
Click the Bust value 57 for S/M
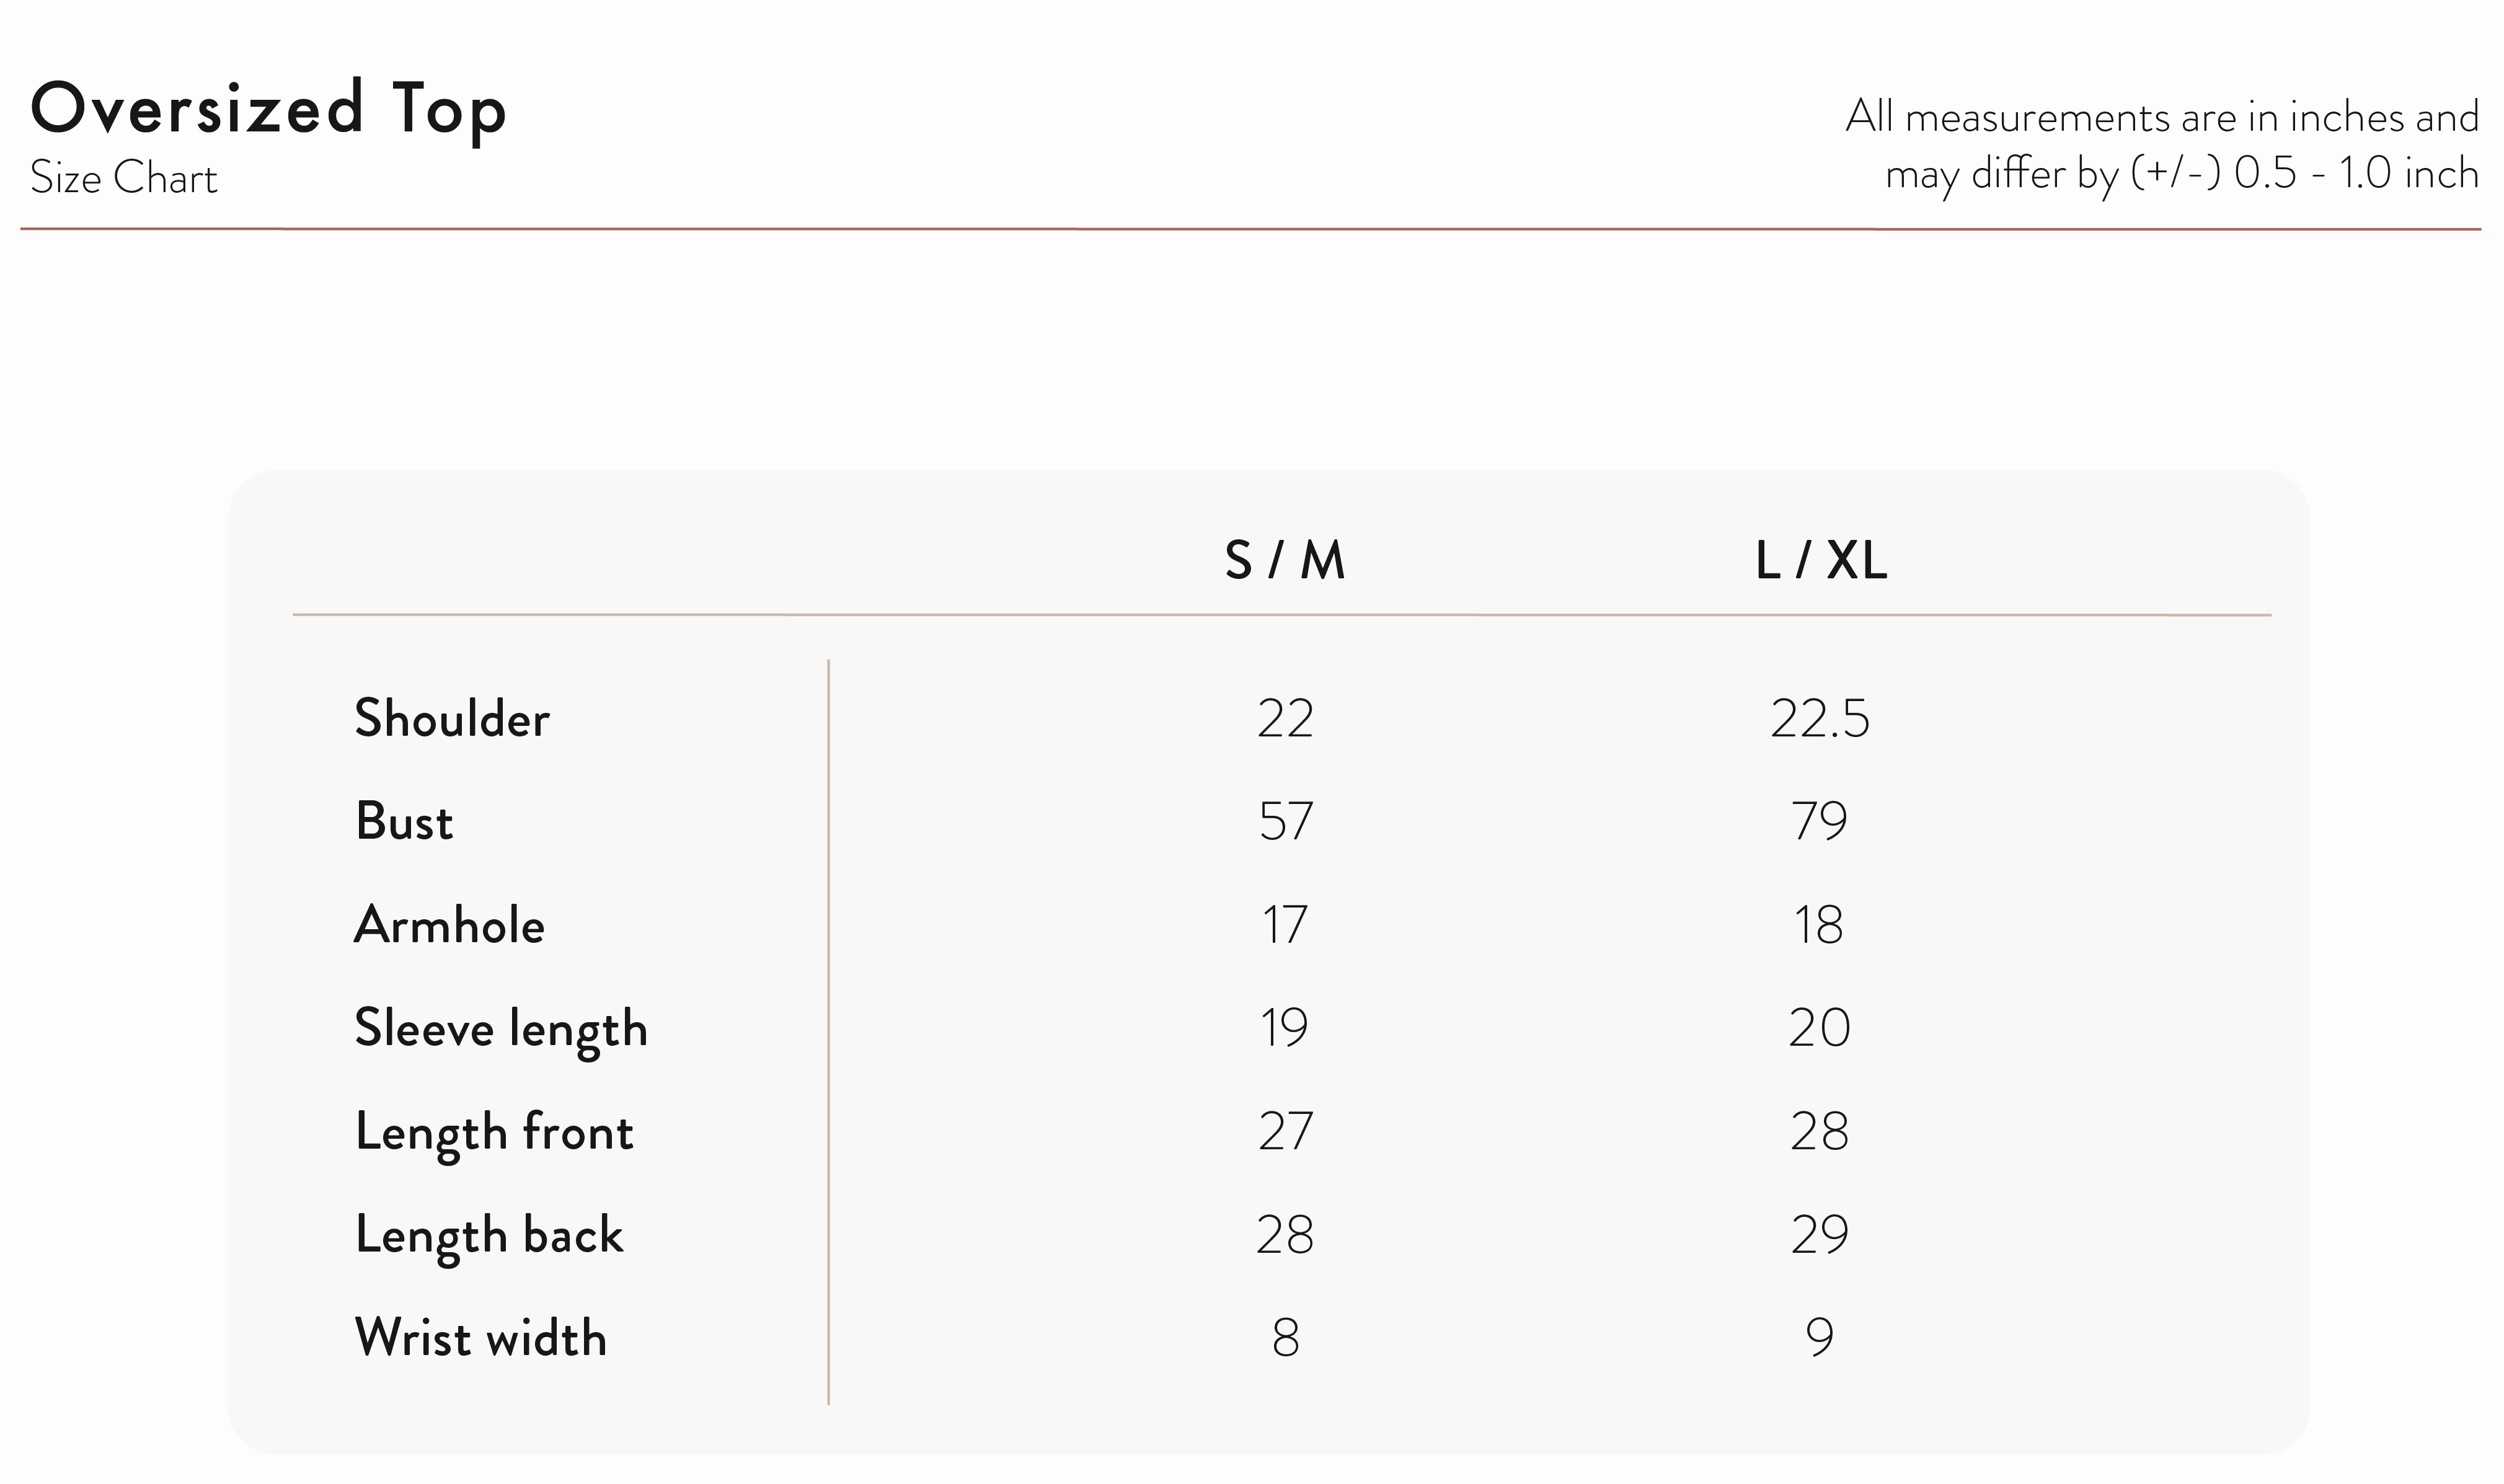(x=1285, y=822)
